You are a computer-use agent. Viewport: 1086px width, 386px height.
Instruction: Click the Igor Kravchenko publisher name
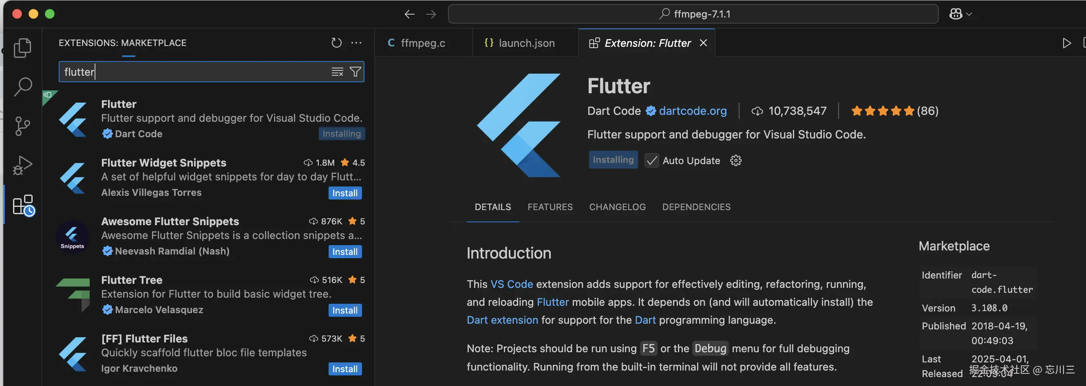pos(139,369)
